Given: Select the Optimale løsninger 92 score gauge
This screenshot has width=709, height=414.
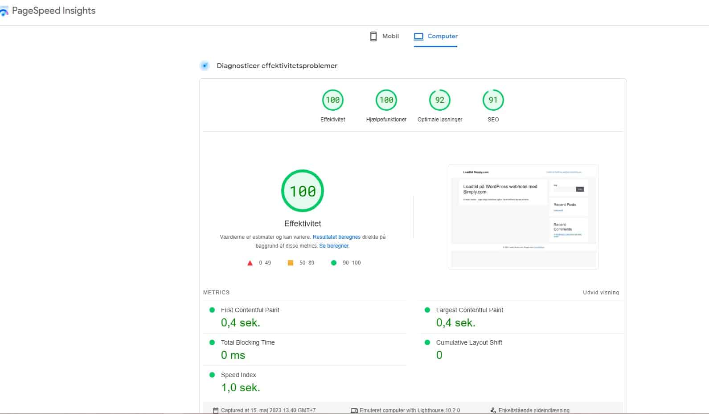Looking at the screenshot, I should click(439, 100).
